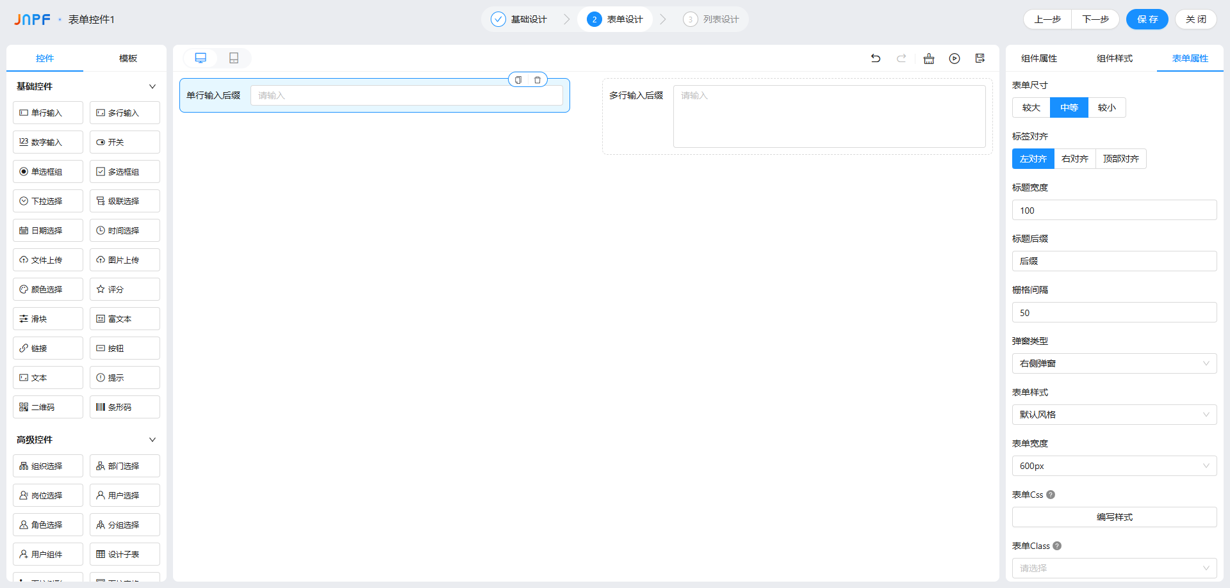Viewport: 1230px width, 588px height.
Task: Switch canvas to mobile view
Action: 234,58
